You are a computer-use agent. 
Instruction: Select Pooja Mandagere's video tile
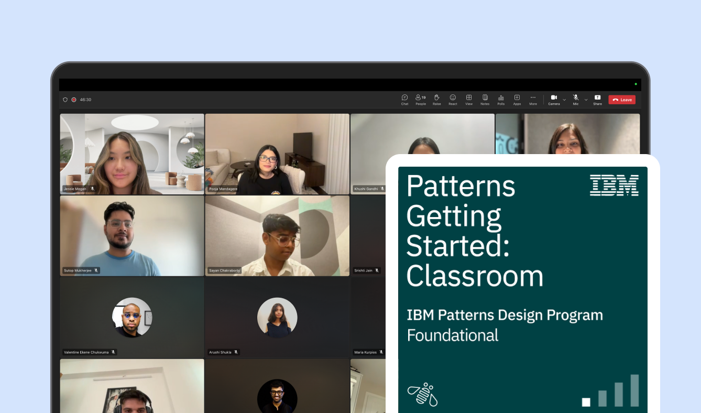(277, 154)
